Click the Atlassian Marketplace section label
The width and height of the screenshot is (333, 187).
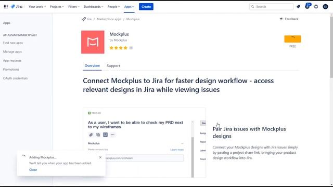tap(20, 35)
